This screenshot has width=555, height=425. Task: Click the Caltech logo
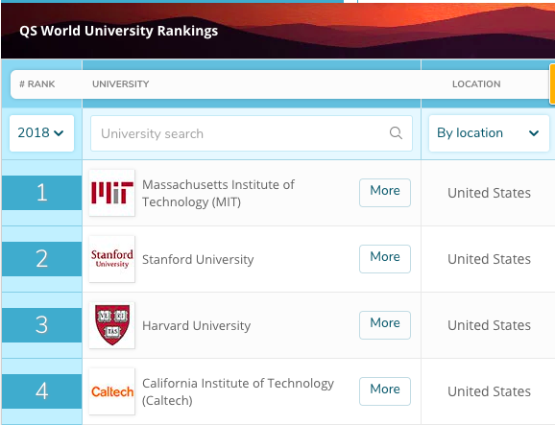pos(111,391)
